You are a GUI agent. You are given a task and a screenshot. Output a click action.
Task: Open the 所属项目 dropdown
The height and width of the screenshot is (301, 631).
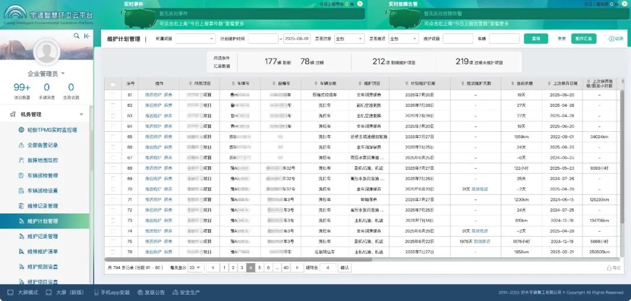click(196, 39)
